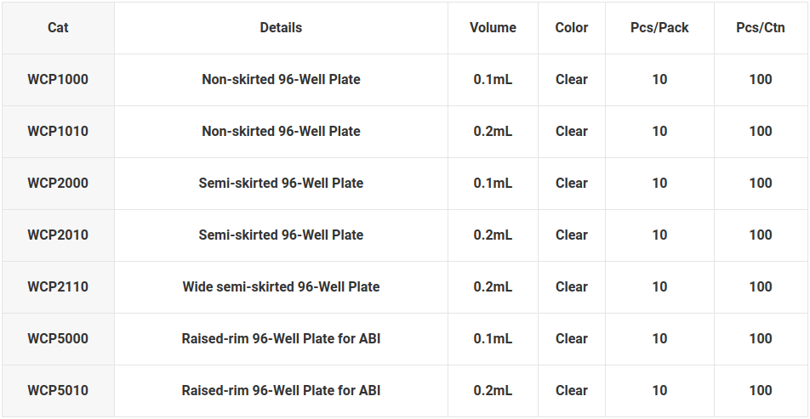This screenshot has height=419, width=810.
Task: Select catalog number WCP5010
Action: pos(58,391)
